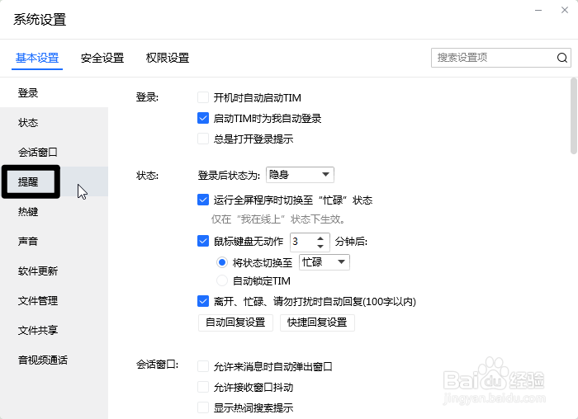578x419 pixels.
Task: Enable 允许来消息时自动弹出窗口
Action: click(203, 366)
